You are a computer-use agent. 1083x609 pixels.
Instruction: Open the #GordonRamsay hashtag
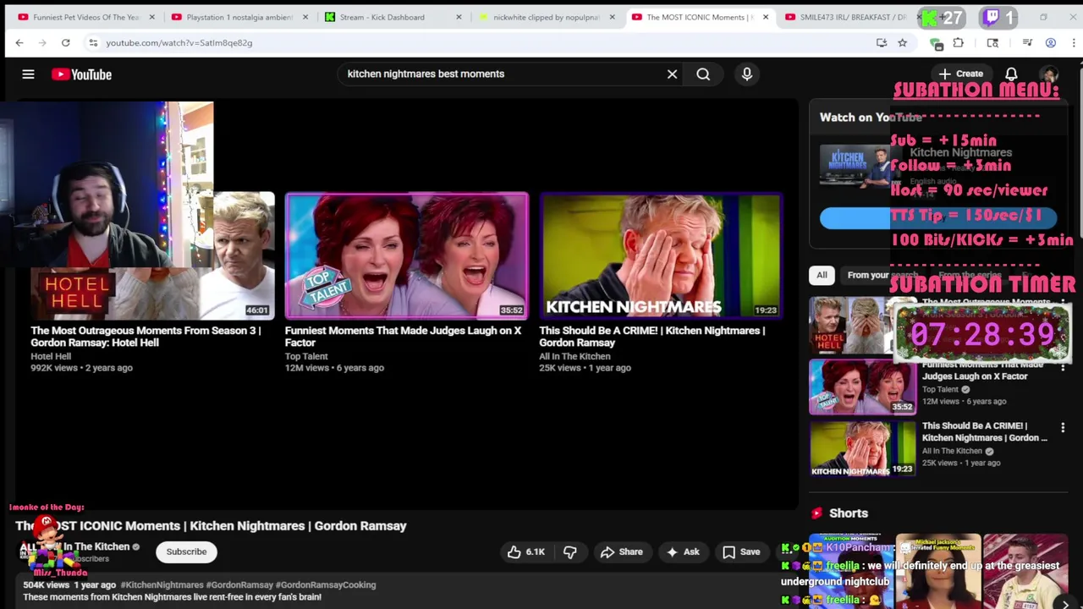239,584
